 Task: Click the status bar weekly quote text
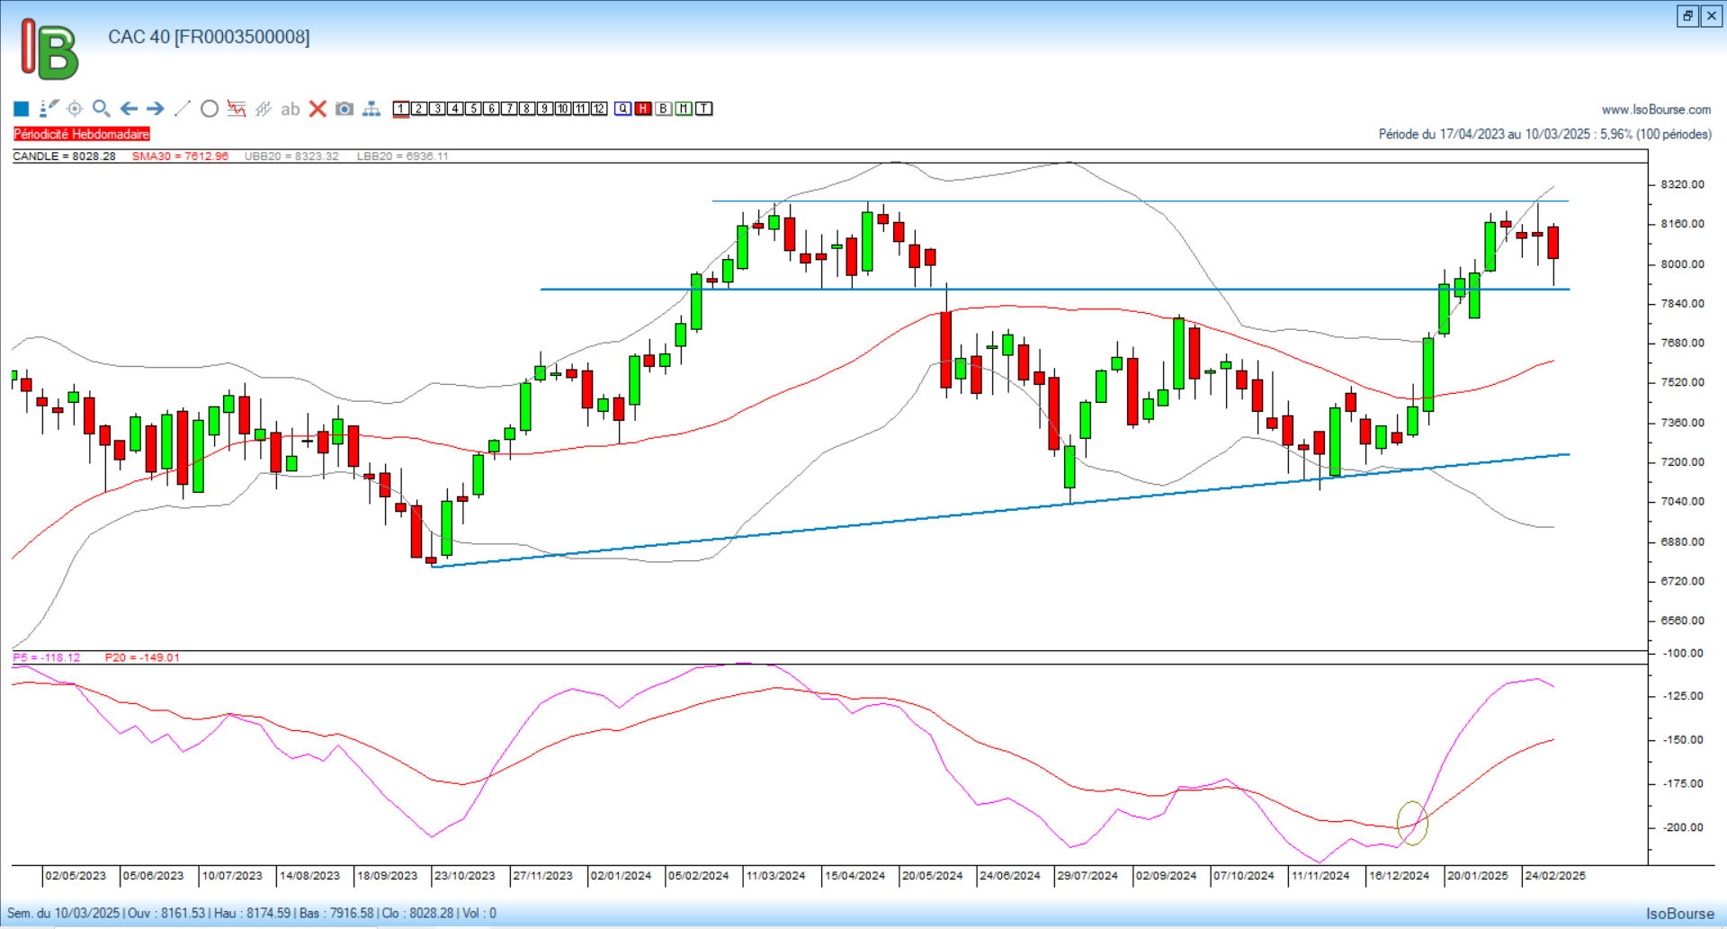pos(252,914)
